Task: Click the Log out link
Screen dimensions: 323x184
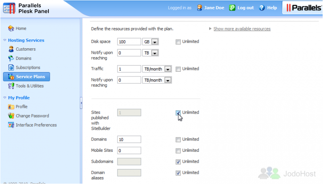Action: 245,8
